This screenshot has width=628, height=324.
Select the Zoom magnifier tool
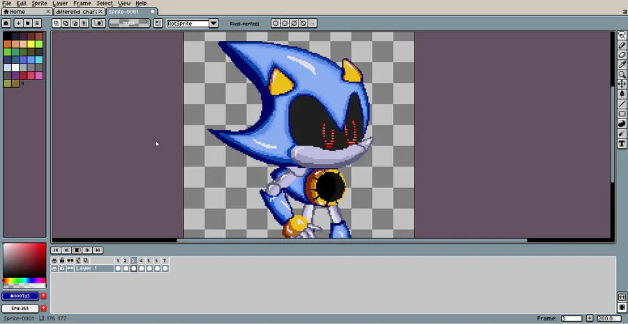[x=622, y=75]
